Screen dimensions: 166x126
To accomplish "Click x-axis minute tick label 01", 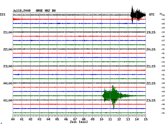I will [22, 119].
